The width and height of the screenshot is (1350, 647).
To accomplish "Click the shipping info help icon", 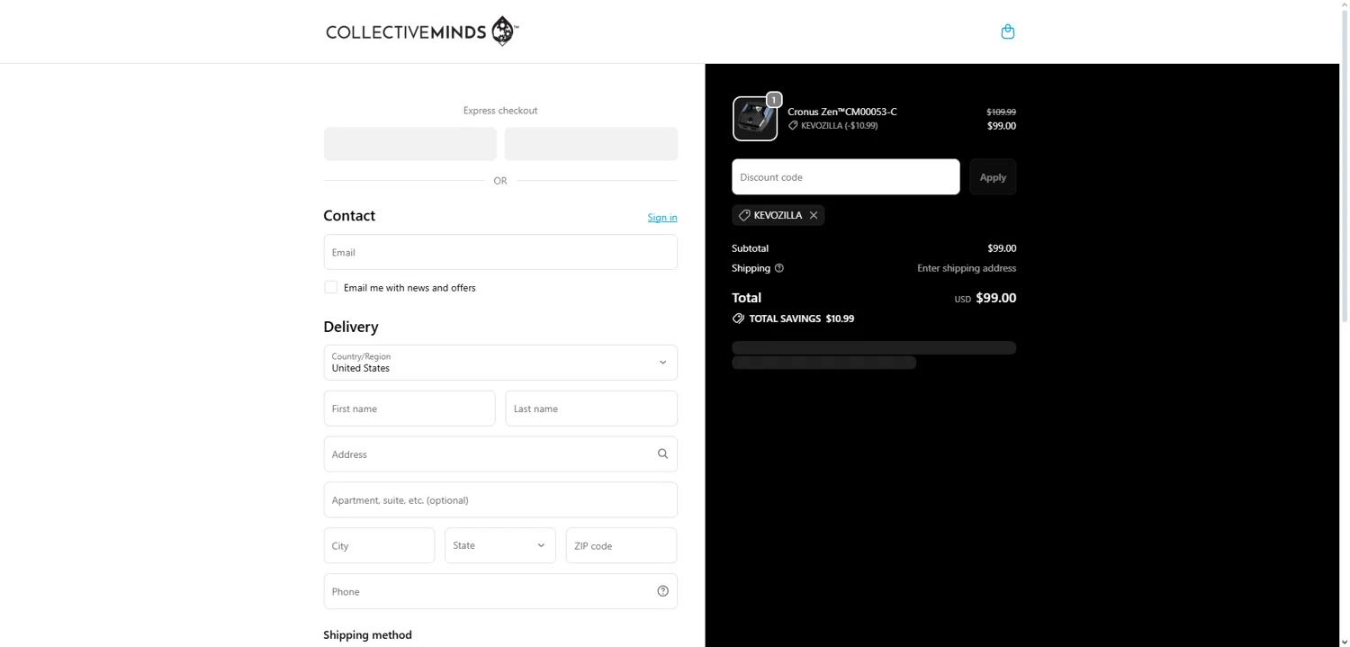I will (779, 268).
